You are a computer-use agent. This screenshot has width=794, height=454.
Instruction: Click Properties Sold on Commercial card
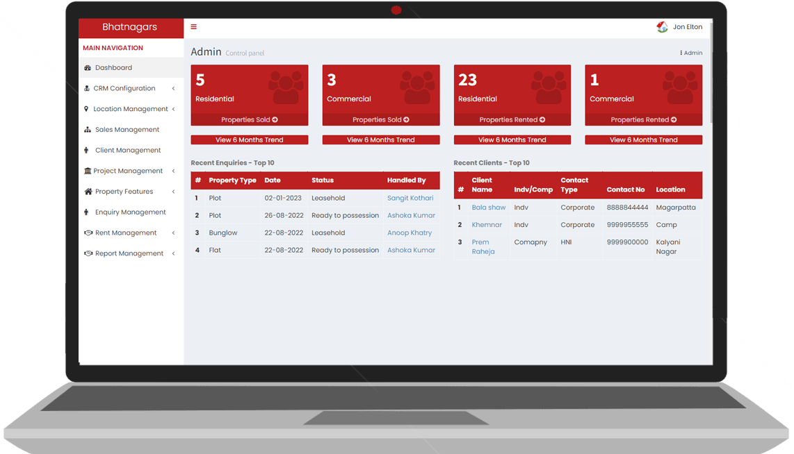(380, 120)
